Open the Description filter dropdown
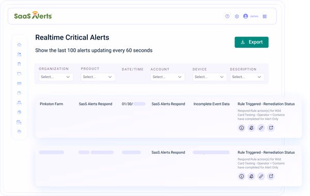 [247, 77]
